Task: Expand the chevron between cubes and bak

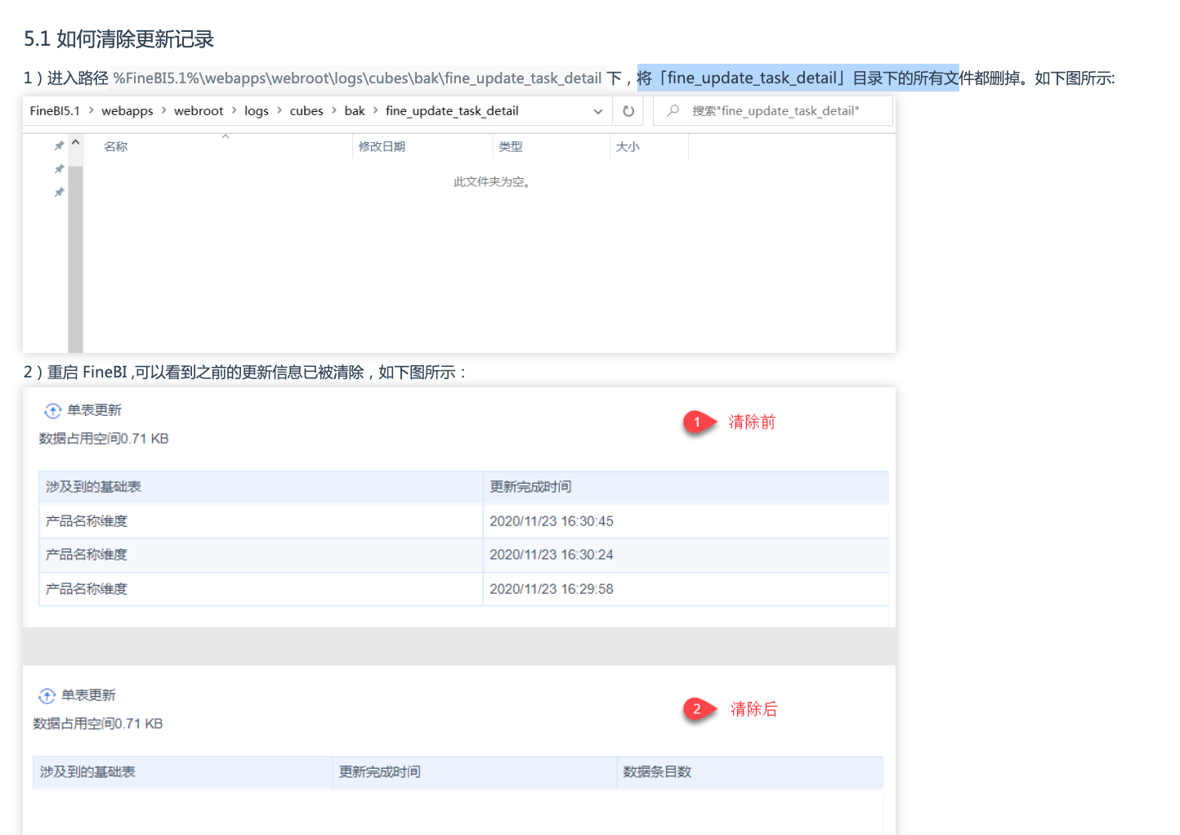Action: pos(334,110)
